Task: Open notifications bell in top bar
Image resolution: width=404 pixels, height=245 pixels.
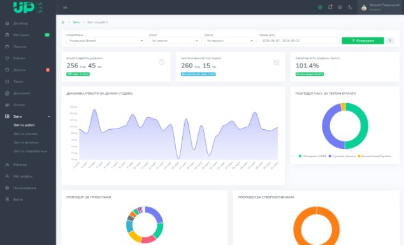Action: [330, 7]
